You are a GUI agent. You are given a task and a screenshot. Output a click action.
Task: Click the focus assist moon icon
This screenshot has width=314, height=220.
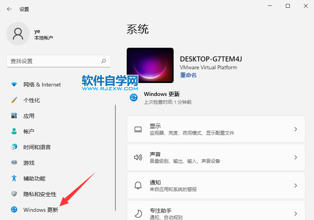[x=138, y=214]
